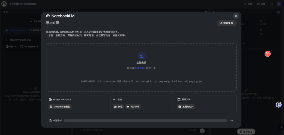Click the 0/50 source count
Screen dimensions: 284x135
(x=232, y=120)
